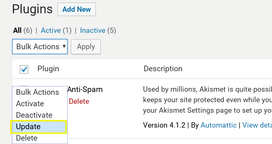Click the Plugins page heading
272x144 pixels.
32,9
